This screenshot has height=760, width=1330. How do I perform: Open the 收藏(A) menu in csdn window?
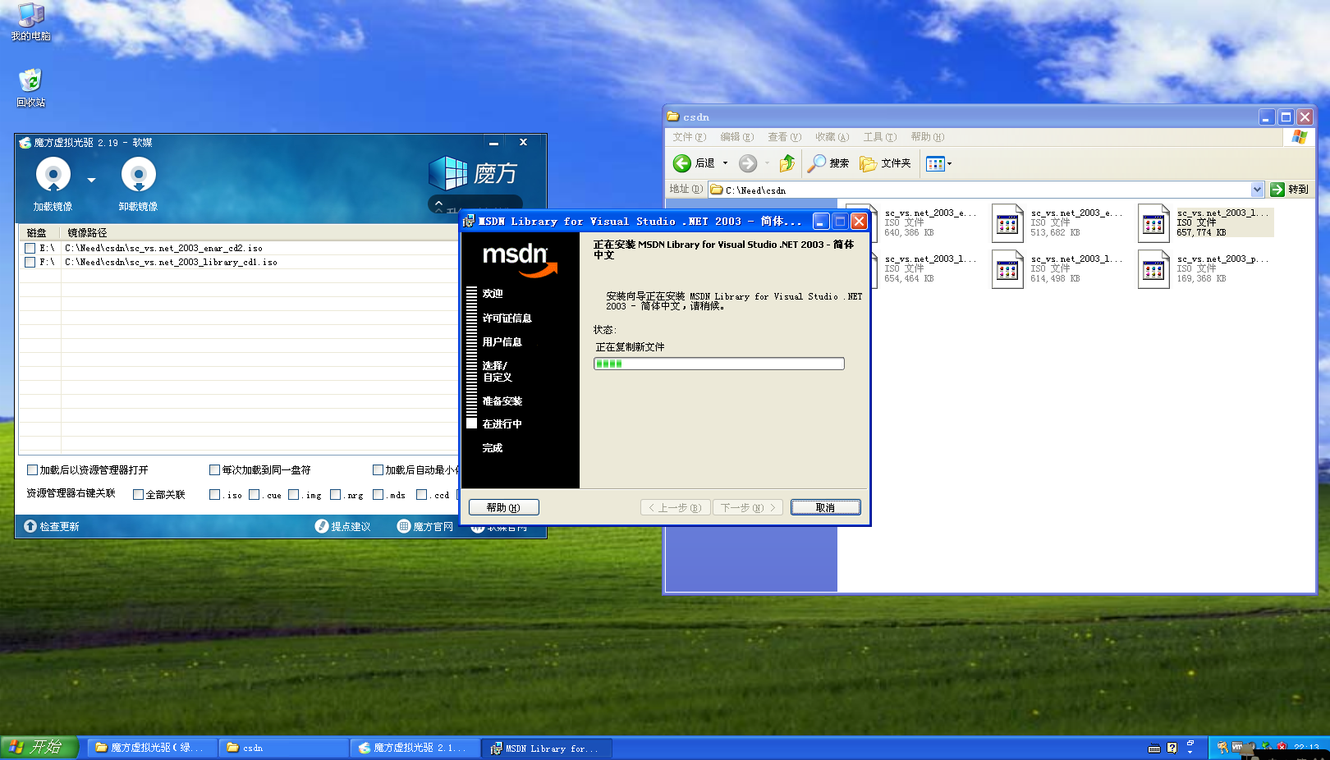pos(832,137)
